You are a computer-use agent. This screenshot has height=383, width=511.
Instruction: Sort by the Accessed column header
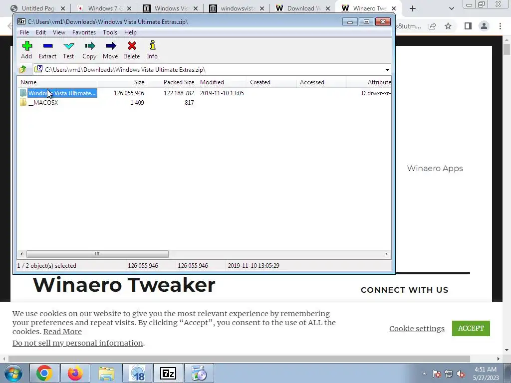322,82
